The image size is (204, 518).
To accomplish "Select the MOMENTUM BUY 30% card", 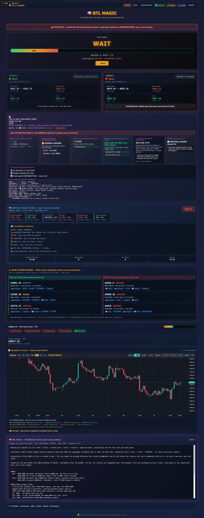I will tap(34, 218).
